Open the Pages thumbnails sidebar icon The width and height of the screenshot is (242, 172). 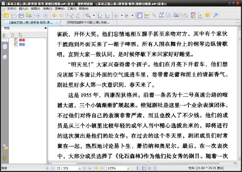[x=5, y=47]
